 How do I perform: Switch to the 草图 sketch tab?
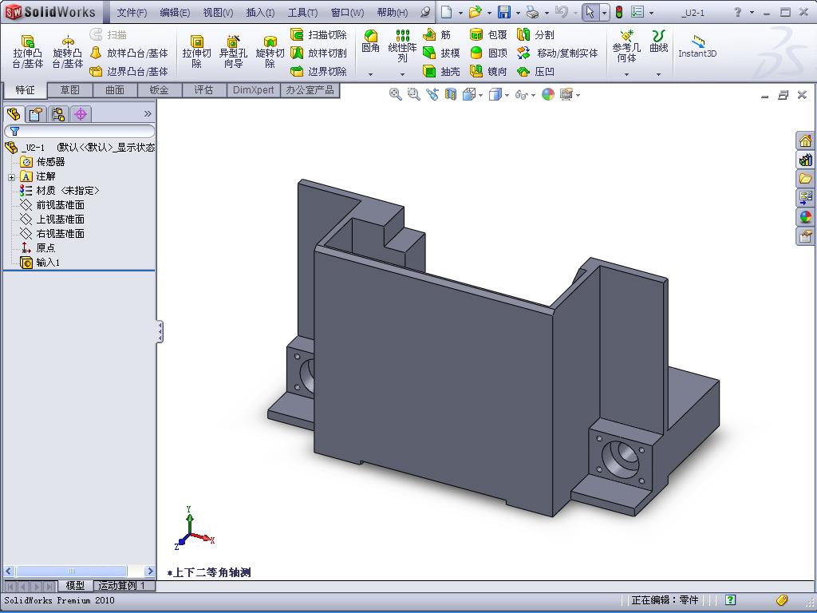pos(70,90)
